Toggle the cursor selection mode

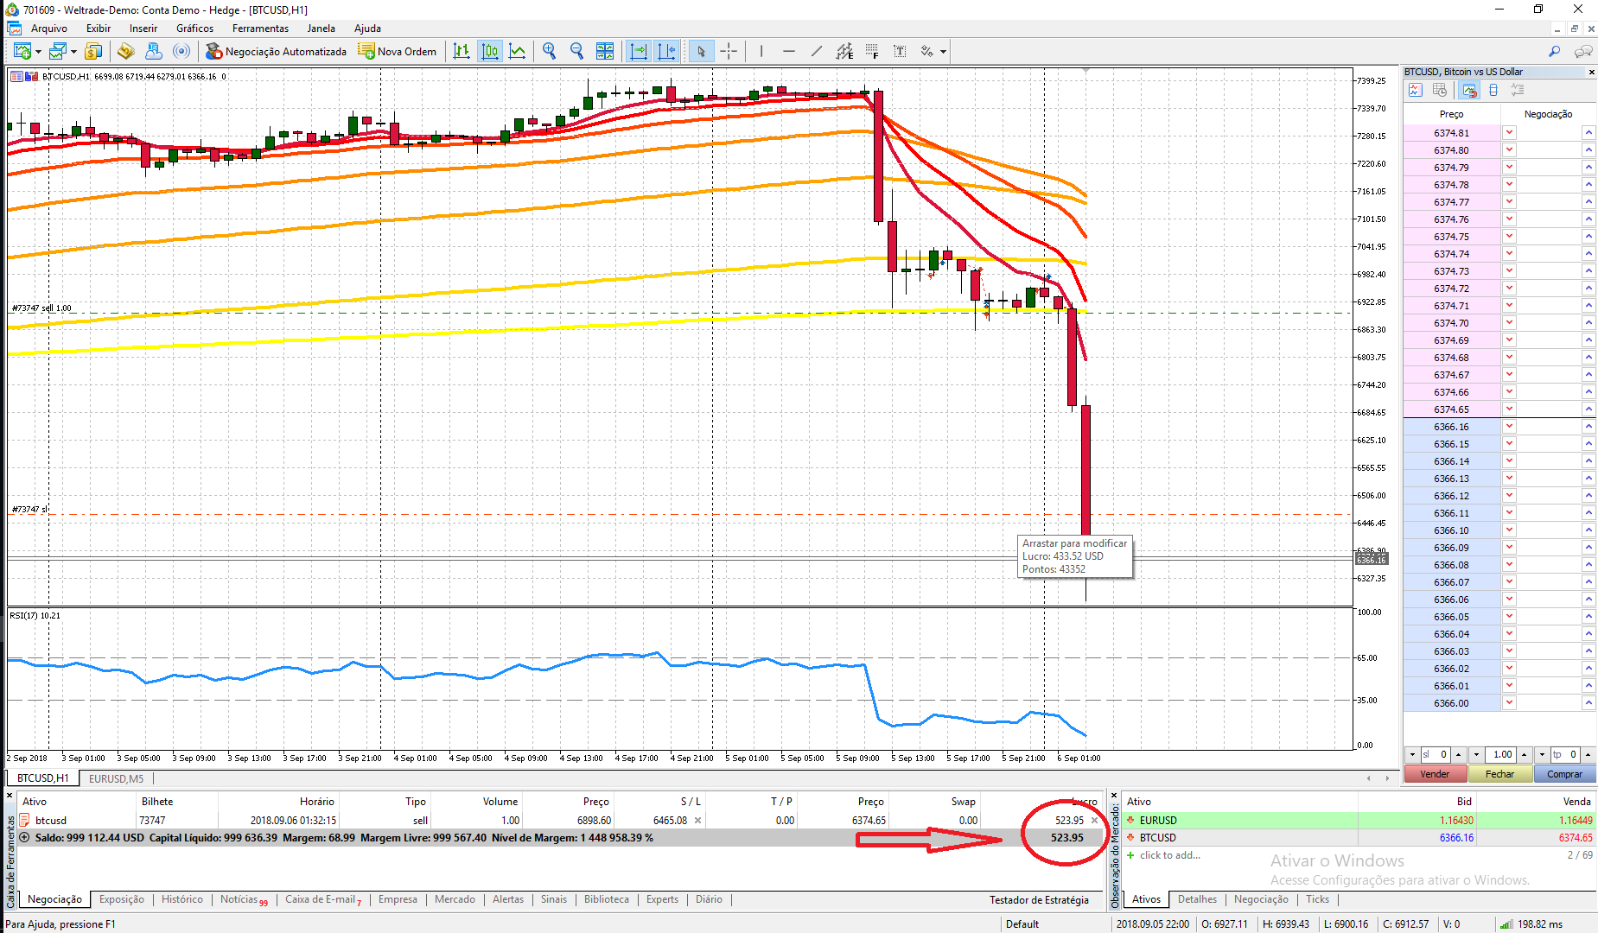[701, 52]
